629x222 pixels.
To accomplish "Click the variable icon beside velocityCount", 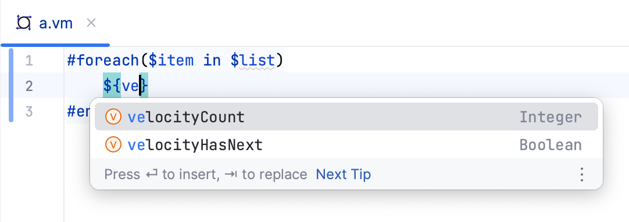I will pyautogui.click(x=113, y=117).
